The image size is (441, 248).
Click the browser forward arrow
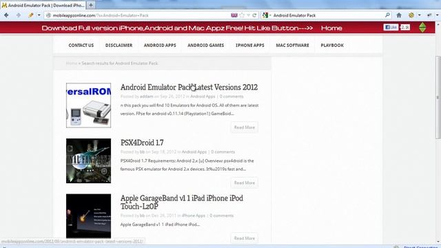click(19, 15)
